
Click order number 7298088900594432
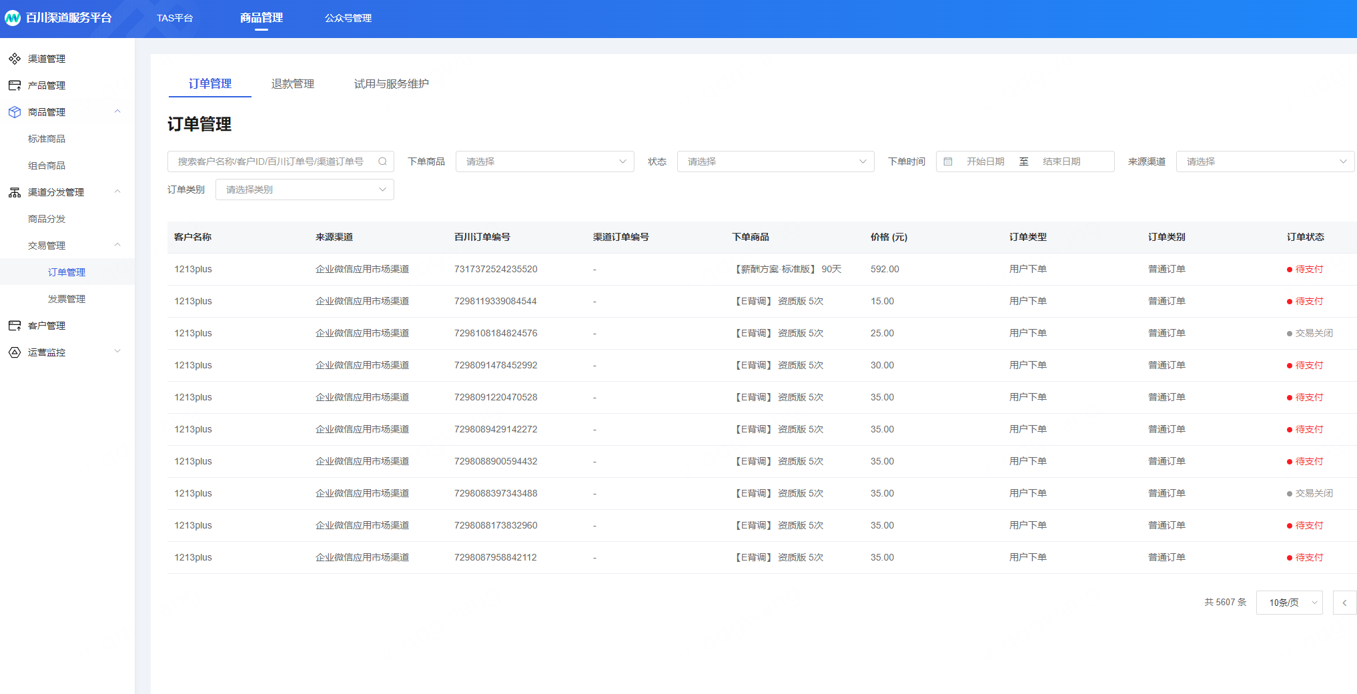[x=496, y=462]
